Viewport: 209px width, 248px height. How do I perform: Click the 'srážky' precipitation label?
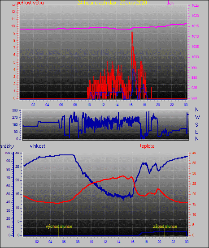coord(7,146)
